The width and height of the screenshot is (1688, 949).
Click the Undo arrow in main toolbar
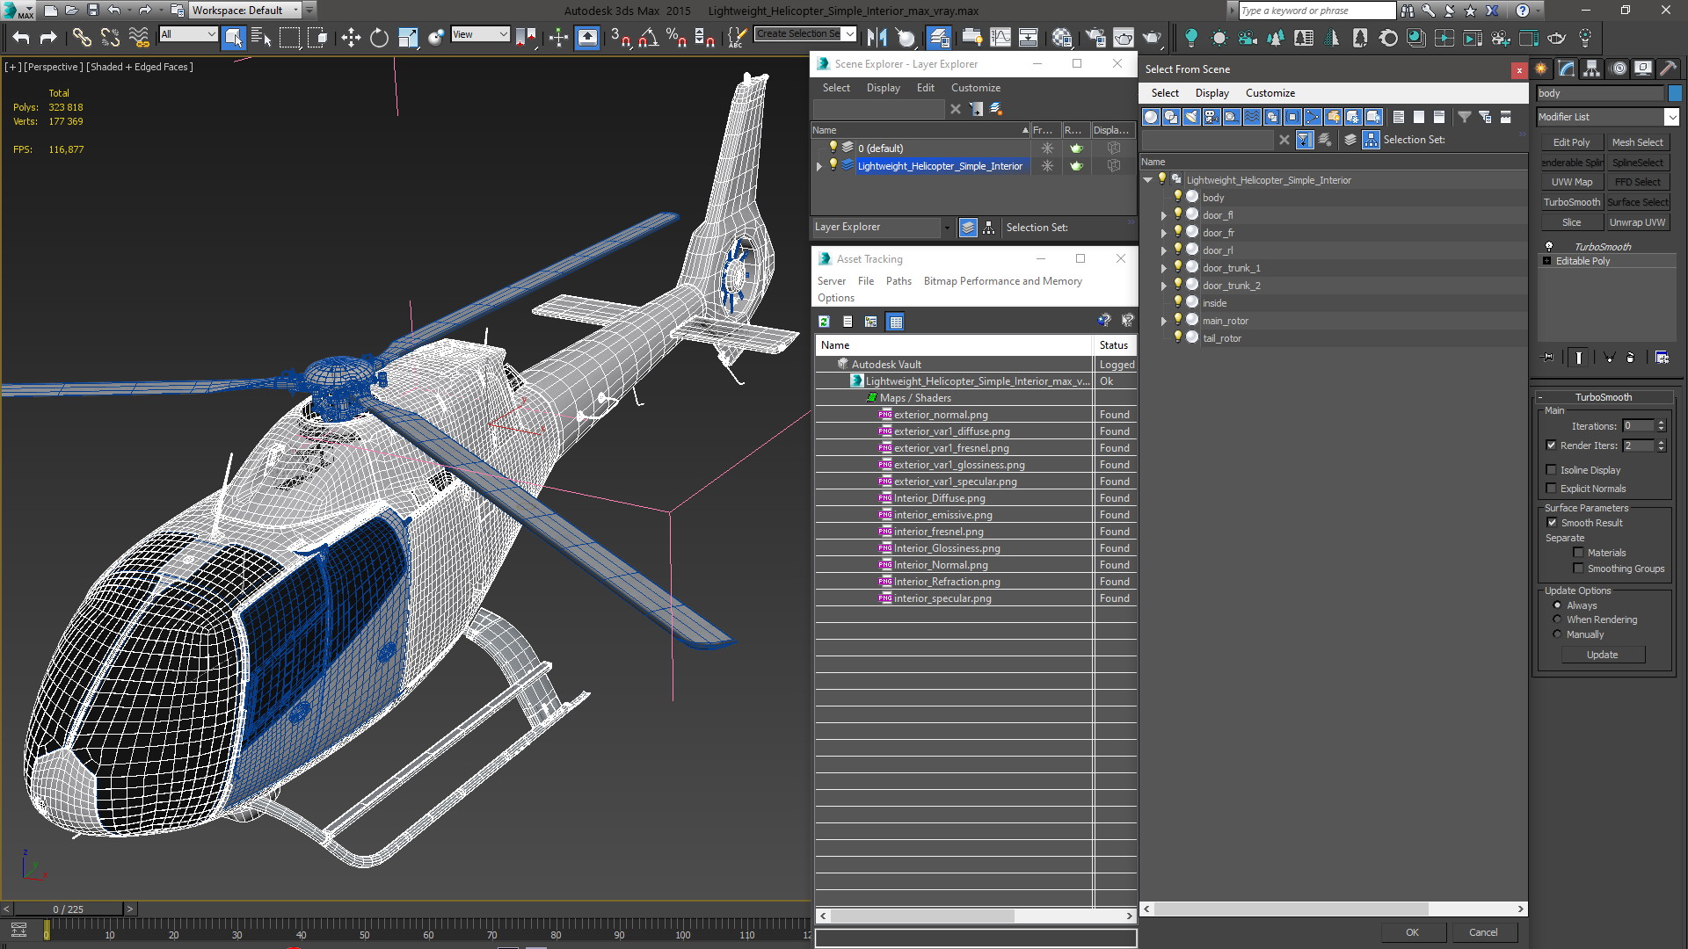coord(21,37)
